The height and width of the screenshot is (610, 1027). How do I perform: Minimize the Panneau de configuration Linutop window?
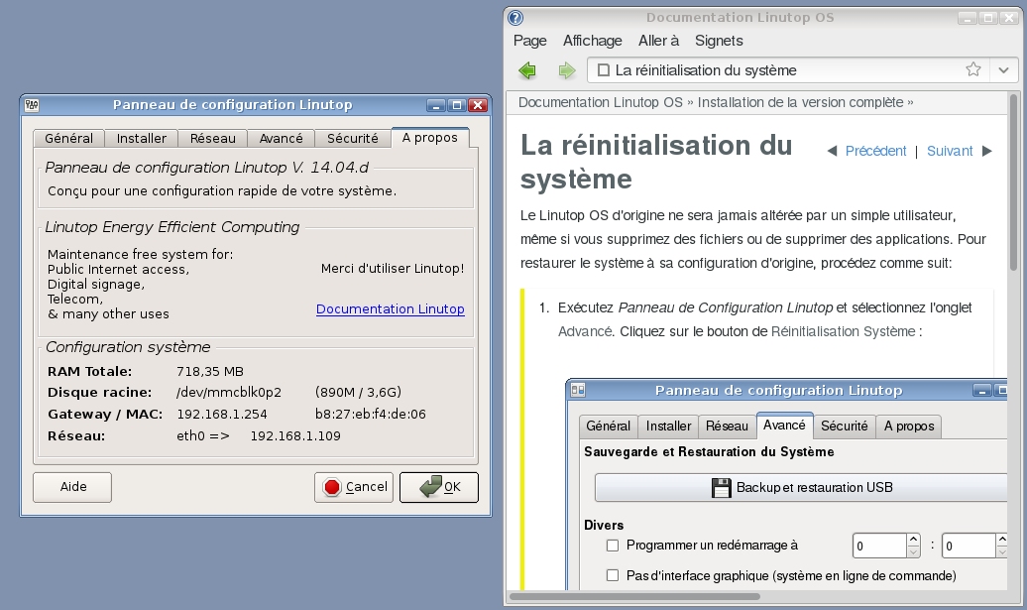click(435, 105)
